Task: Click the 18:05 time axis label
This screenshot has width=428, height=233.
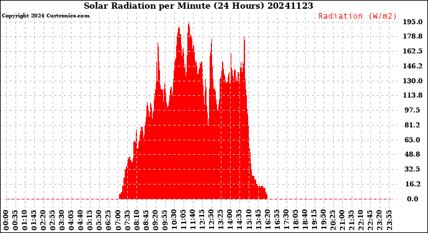Action: click(295, 221)
